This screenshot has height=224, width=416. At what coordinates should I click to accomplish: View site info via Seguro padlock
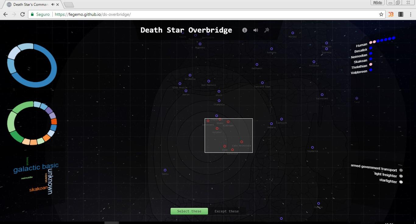(x=33, y=14)
